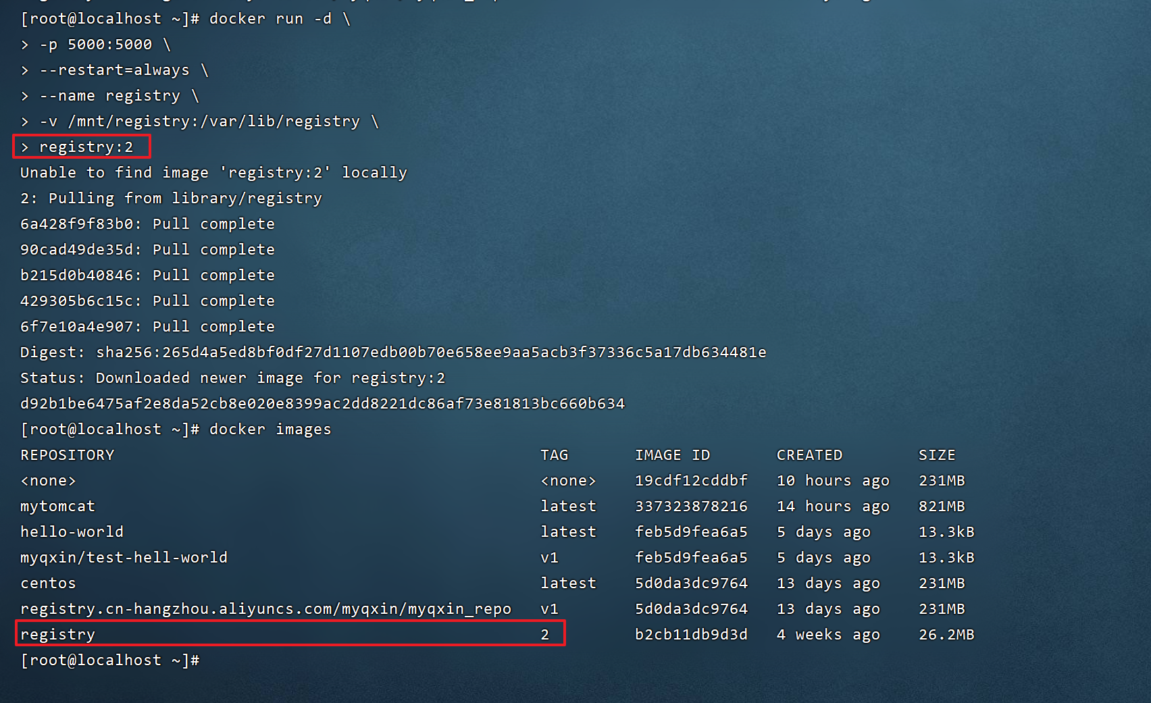The width and height of the screenshot is (1151, 703).
Task: Select layer line '6f7e10a4e907: Pull complete'
Action: pos(147,327)
